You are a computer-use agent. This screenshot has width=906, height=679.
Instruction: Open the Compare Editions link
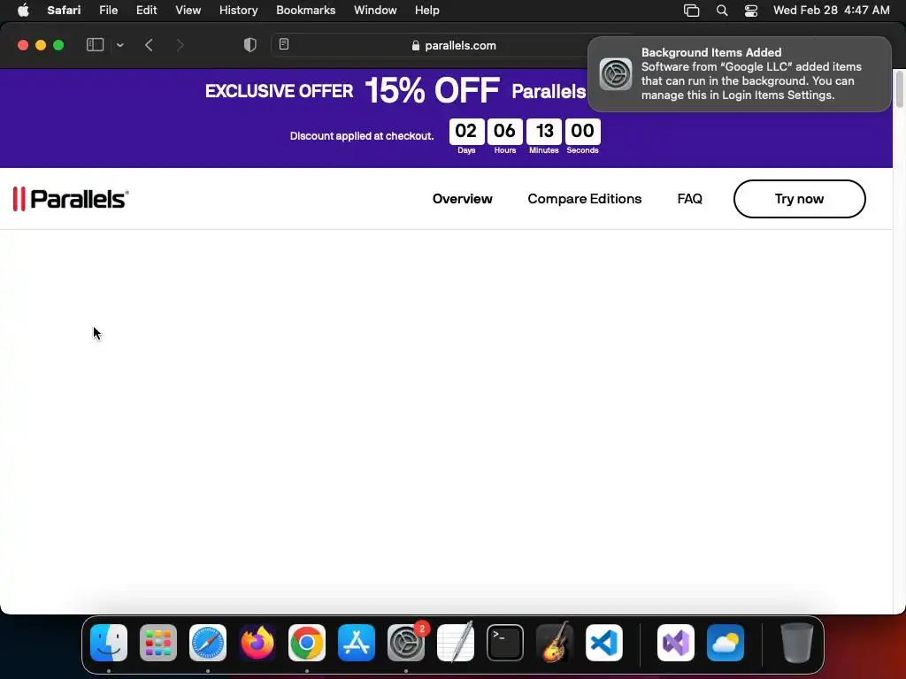(x=584, y=199)
